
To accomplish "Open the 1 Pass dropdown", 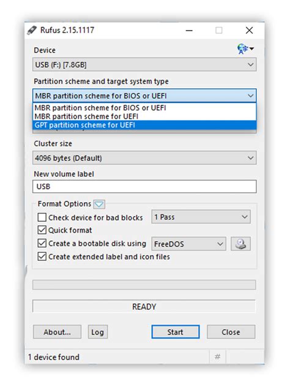I will (x=201, y=217).
